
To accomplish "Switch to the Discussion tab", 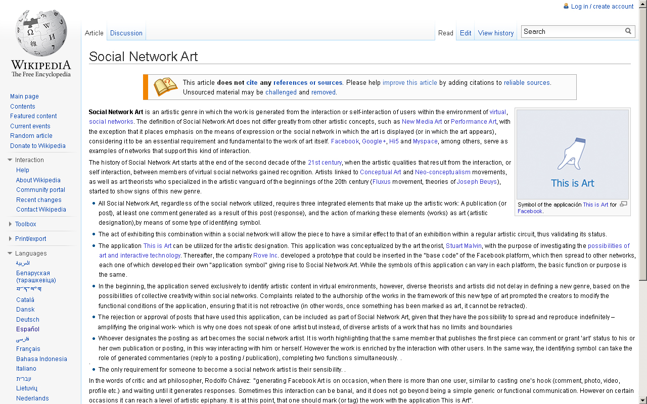I will [x=126, y=32].
